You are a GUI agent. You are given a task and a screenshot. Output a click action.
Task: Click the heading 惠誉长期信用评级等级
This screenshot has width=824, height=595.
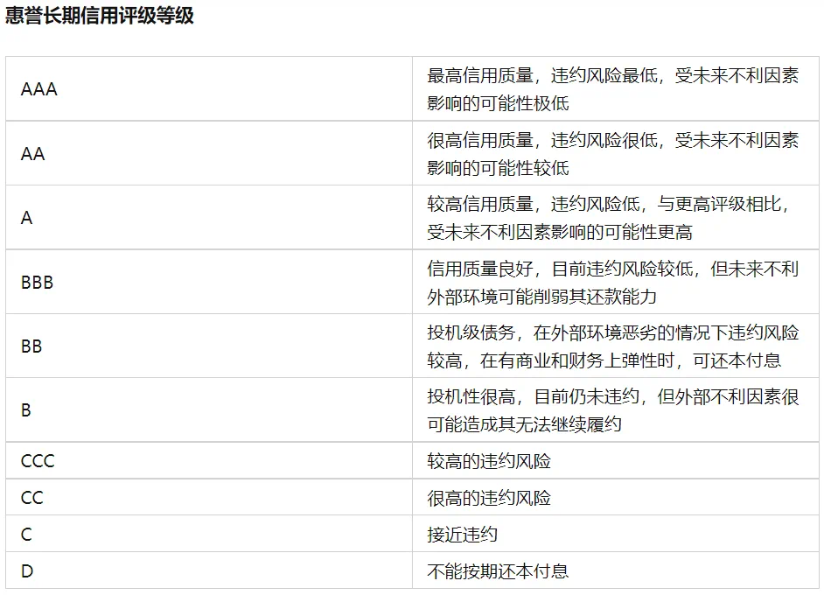100,15
